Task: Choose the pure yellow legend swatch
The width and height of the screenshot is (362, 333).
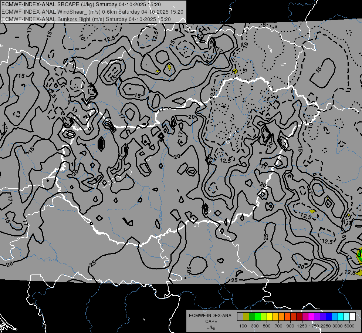Action: (x=270, y=317)
